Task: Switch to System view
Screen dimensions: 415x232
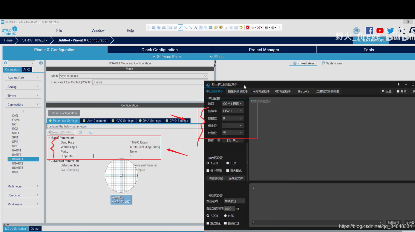Action: click(x=332, y=63)
